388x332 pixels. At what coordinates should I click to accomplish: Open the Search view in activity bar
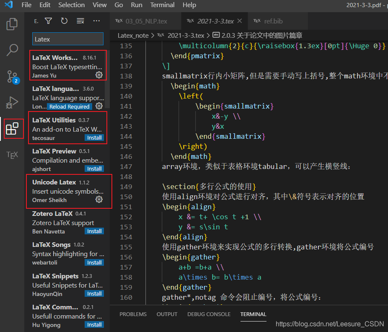[x=12, y=50]
